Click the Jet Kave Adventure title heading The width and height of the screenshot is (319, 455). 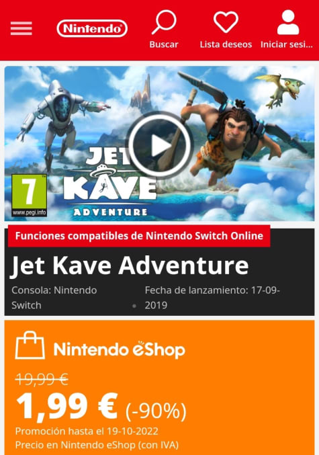click(130, 265)
